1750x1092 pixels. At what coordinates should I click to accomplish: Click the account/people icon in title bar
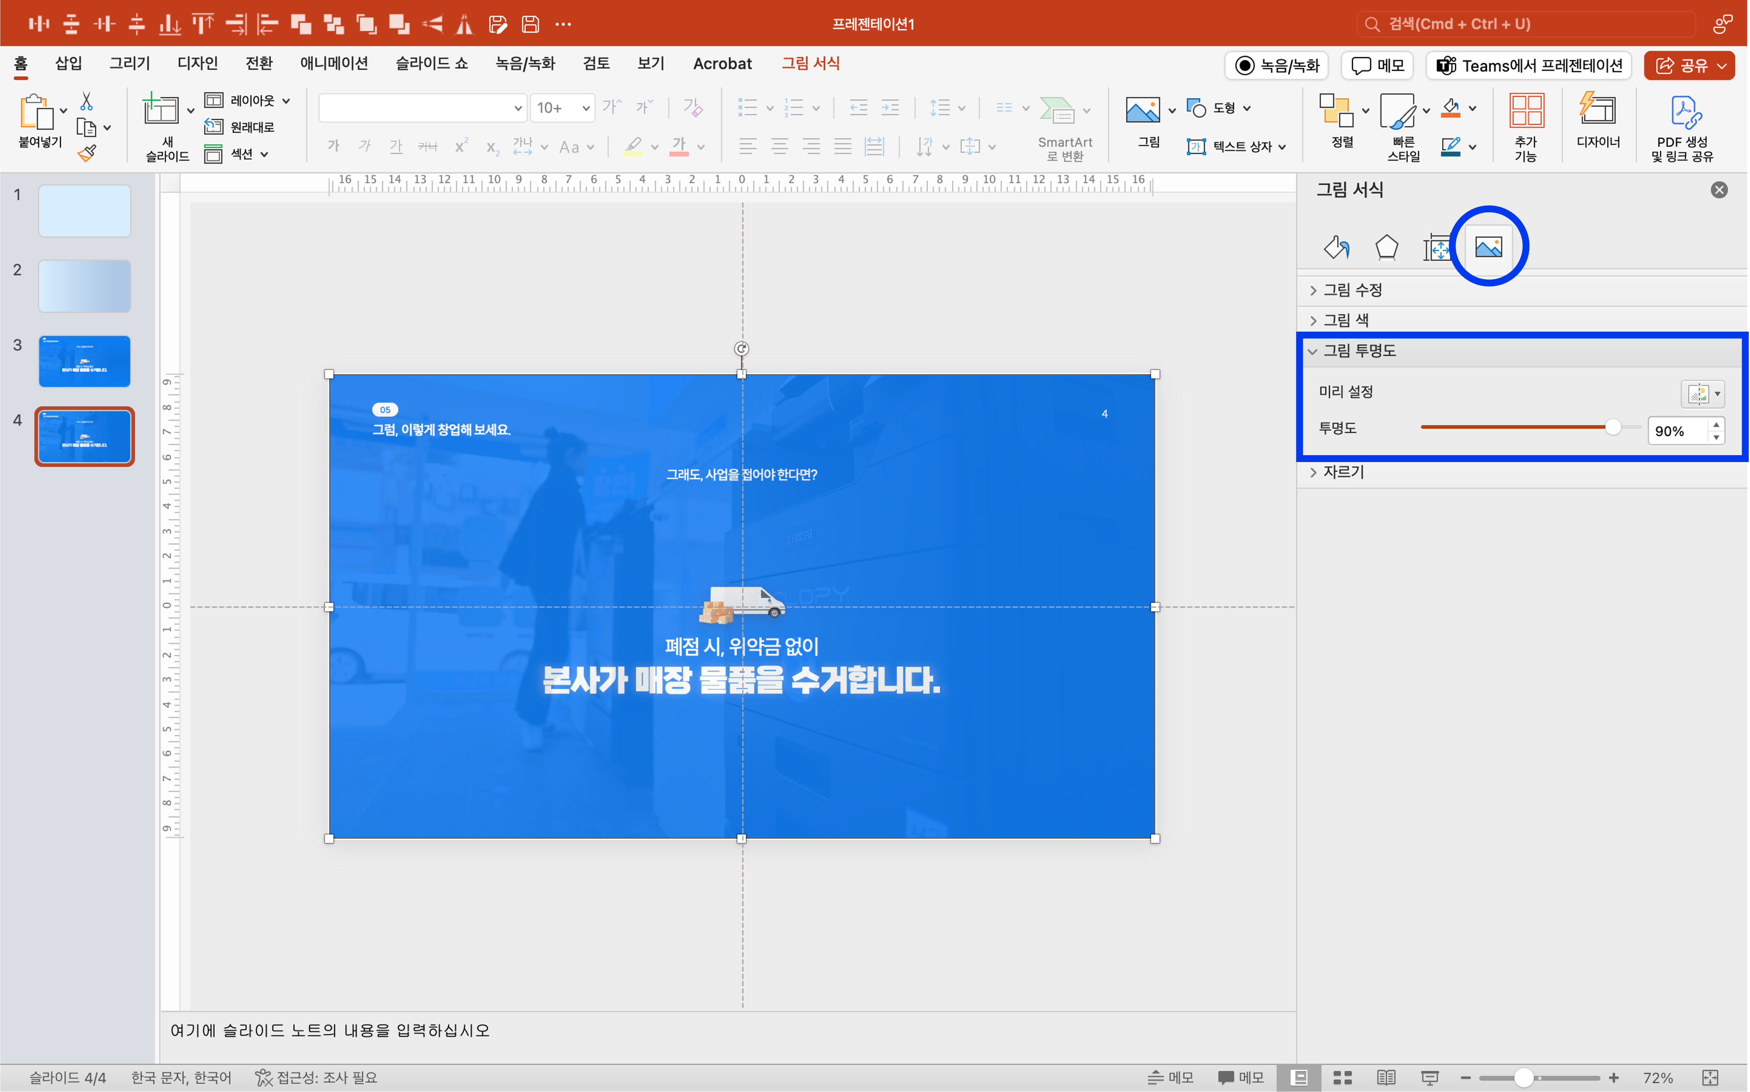(x=1722, y=24)
